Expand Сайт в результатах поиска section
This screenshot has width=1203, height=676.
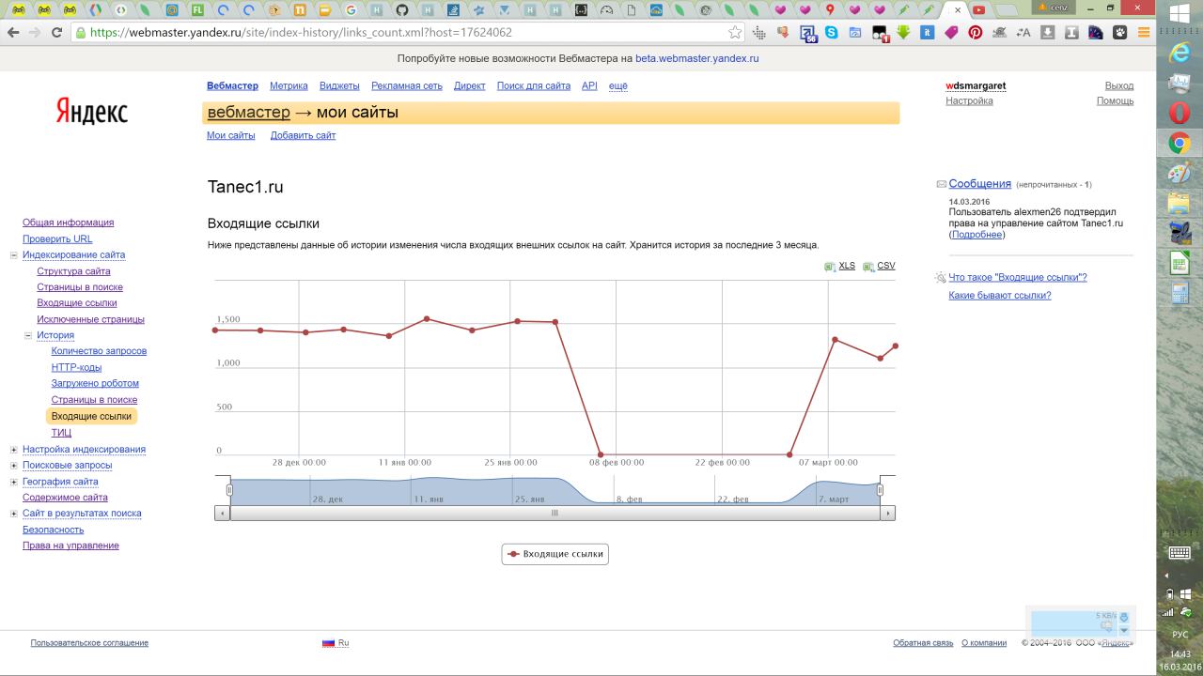pyautogui.click(x=14, y=514)
